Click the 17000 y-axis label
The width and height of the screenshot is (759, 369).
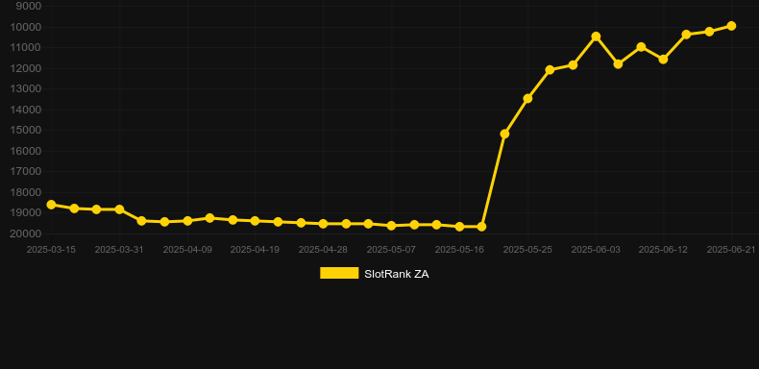click(x=26, y=171)
